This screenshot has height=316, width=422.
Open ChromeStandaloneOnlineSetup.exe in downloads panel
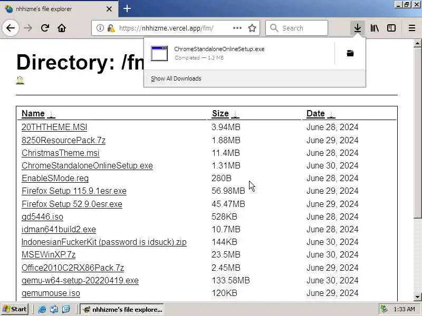click(x=239, y=53)
